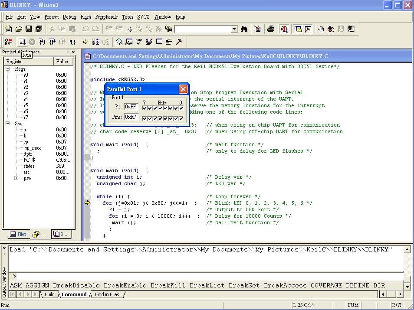414x310 pixels.
Task: Click the Find binoculars icon
Action: [x=244, y=29]
